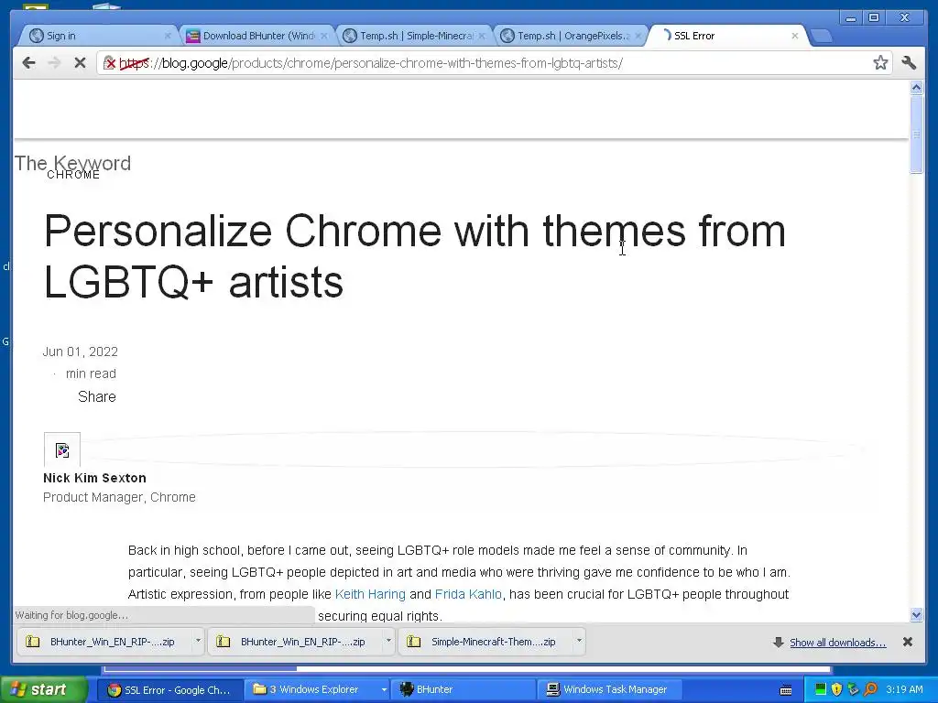
Task: Click the broken author image placeholder
Action: (61, 449)
